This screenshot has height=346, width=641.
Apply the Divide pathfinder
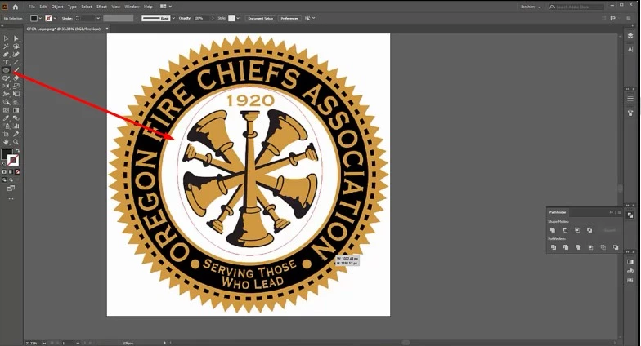point(554,247)
